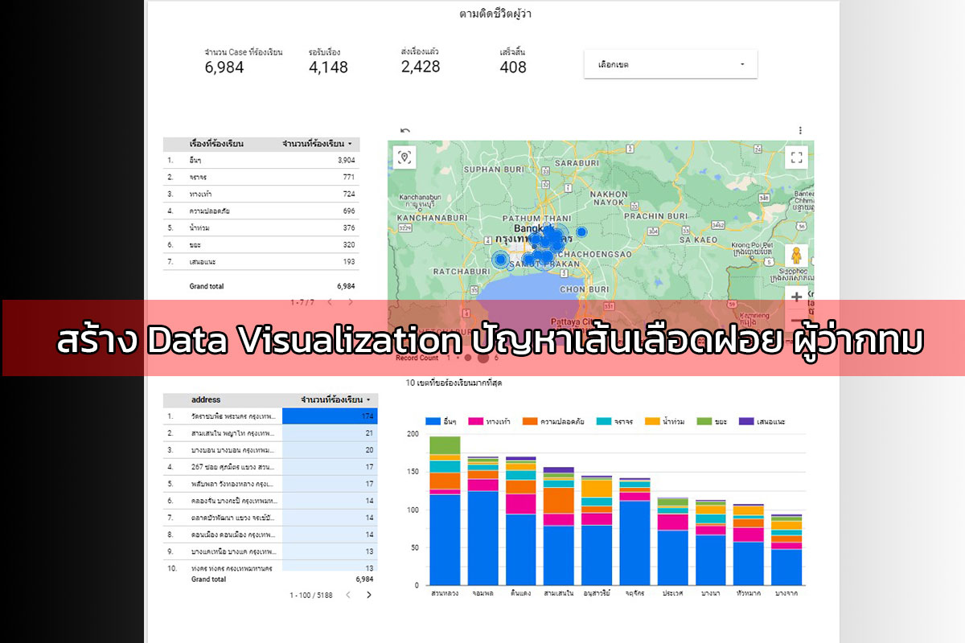
Task: Select the blue อื่นๆ legend swatch
Action: click(433, 421)
